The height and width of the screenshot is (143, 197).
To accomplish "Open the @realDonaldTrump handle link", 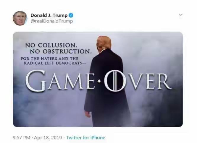I will click(x=52, y=21).
